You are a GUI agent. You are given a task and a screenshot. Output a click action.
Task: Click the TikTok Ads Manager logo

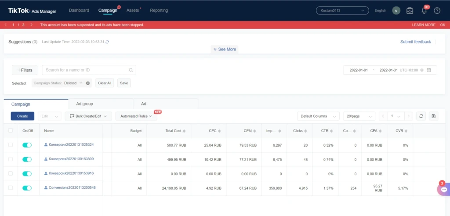(x=32, y=11)
